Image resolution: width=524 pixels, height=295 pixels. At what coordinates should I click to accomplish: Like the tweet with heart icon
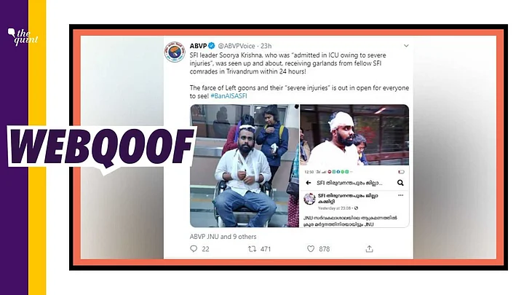(311, 248)
